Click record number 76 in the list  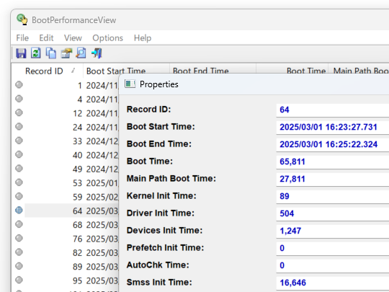(x=78, y=239)
